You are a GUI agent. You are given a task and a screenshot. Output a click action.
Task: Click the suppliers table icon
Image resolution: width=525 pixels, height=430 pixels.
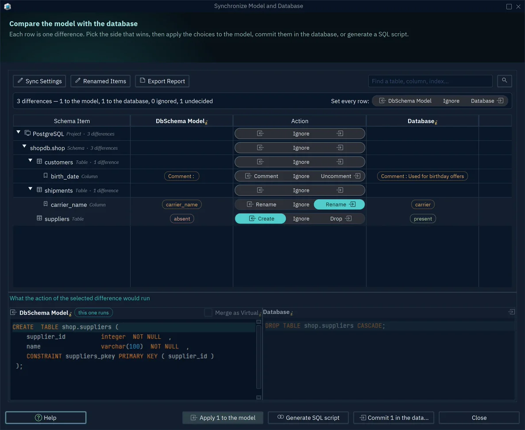pos(39,218)
